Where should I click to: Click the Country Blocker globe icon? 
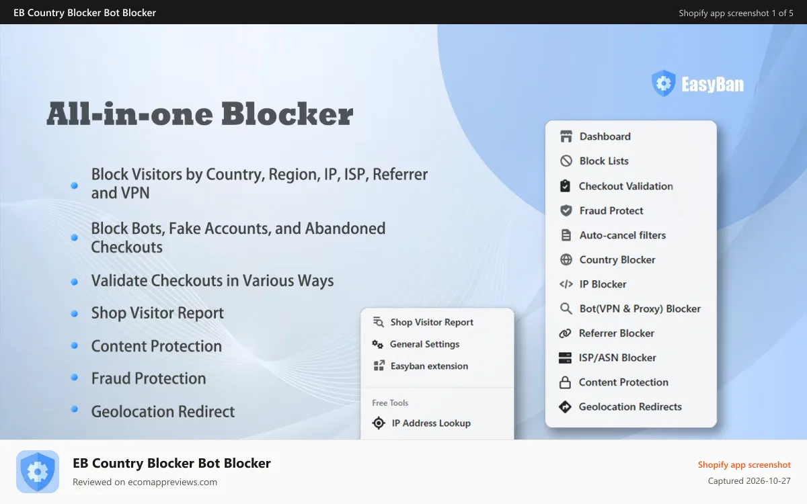coord(566,259)
